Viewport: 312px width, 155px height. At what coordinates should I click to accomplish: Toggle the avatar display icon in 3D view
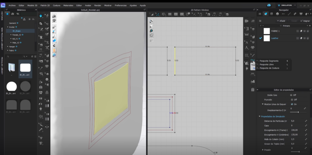pos(54,50)
